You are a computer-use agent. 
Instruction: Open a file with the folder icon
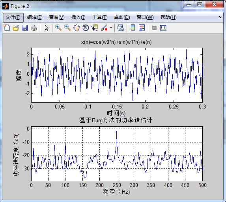click(x=15, y=28)
